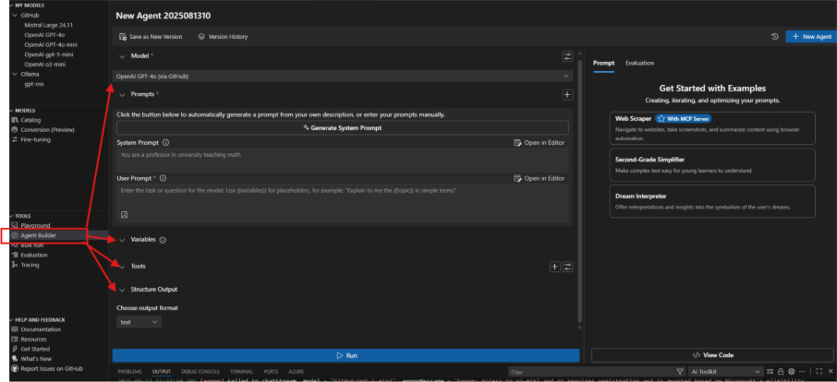
Task: Run the agent
Action: pos(346,355)
